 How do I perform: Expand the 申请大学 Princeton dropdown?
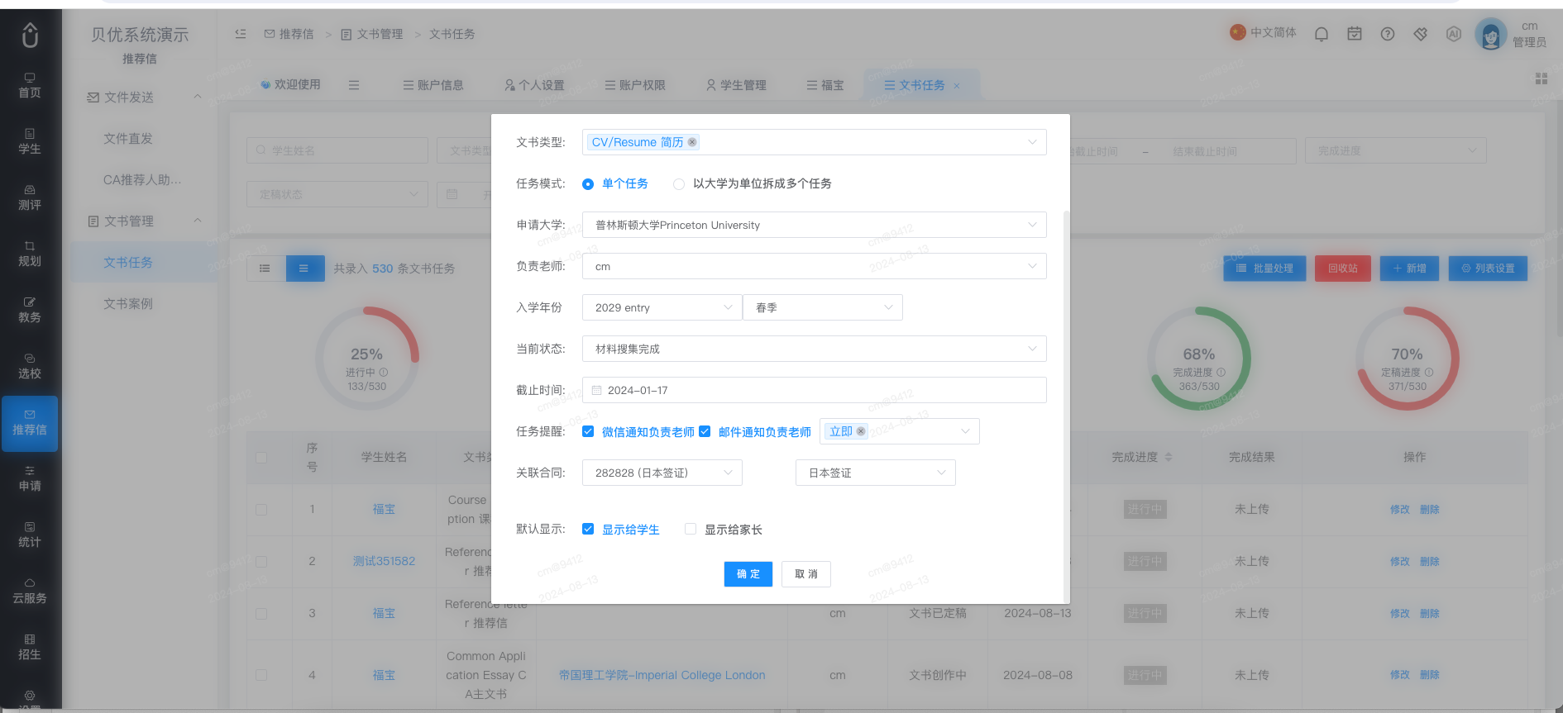(815, 225)
